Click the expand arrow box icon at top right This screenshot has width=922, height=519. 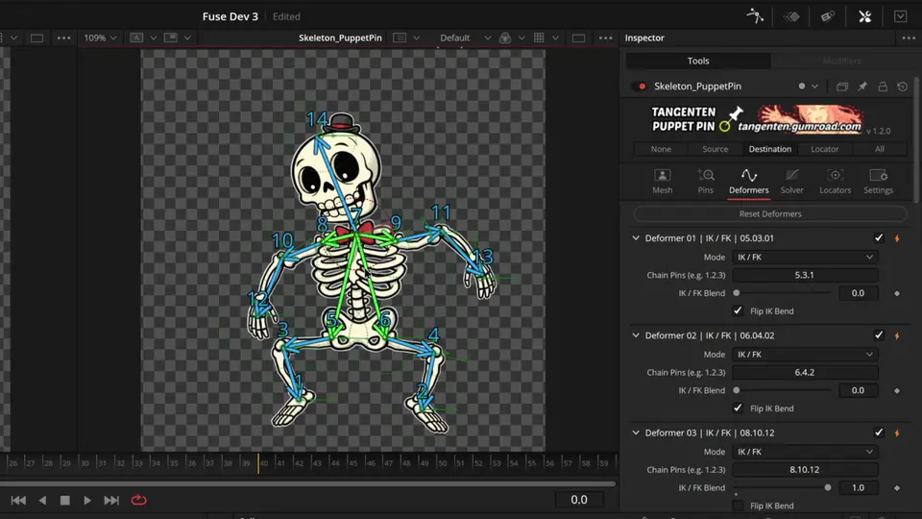click(900, 16)
